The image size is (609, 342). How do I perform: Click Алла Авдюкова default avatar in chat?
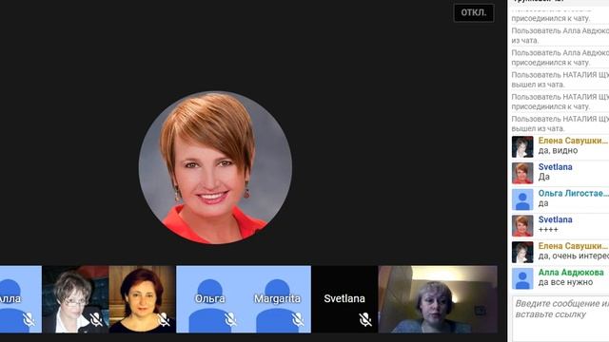522,278
